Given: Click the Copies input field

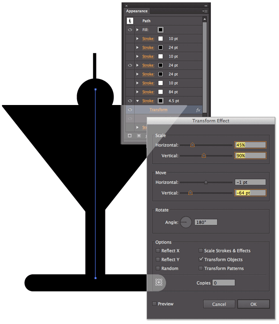Looking at the screenshot, I should [224, 283].
